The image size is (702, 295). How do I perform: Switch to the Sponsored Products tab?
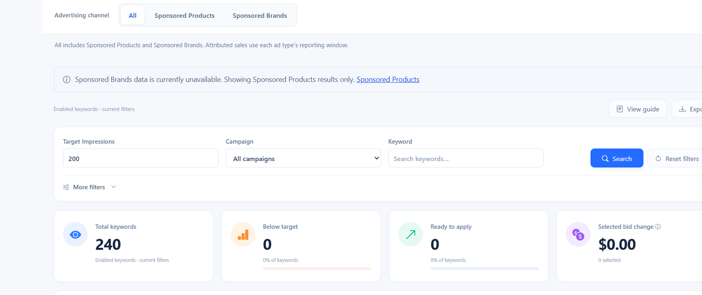pyautogui.click(x=185, y=15)
